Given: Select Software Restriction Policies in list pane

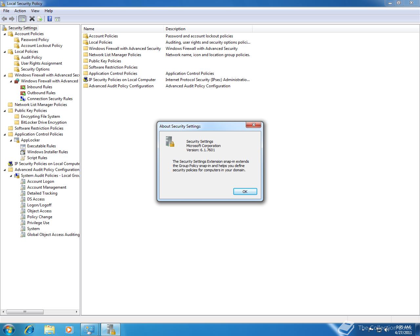Looking at the screenshot, I should 113,67.
